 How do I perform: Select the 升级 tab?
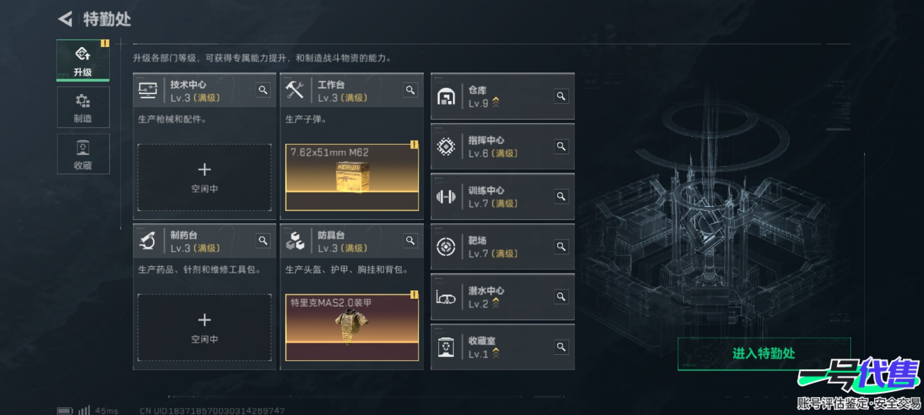(83, 60)
